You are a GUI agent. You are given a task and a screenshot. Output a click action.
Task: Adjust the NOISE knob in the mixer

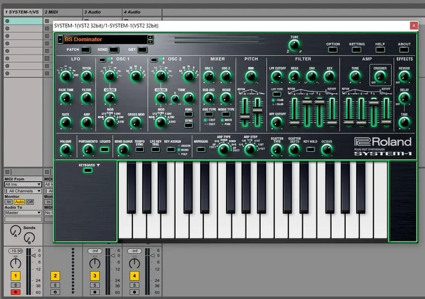coord(226,98)
